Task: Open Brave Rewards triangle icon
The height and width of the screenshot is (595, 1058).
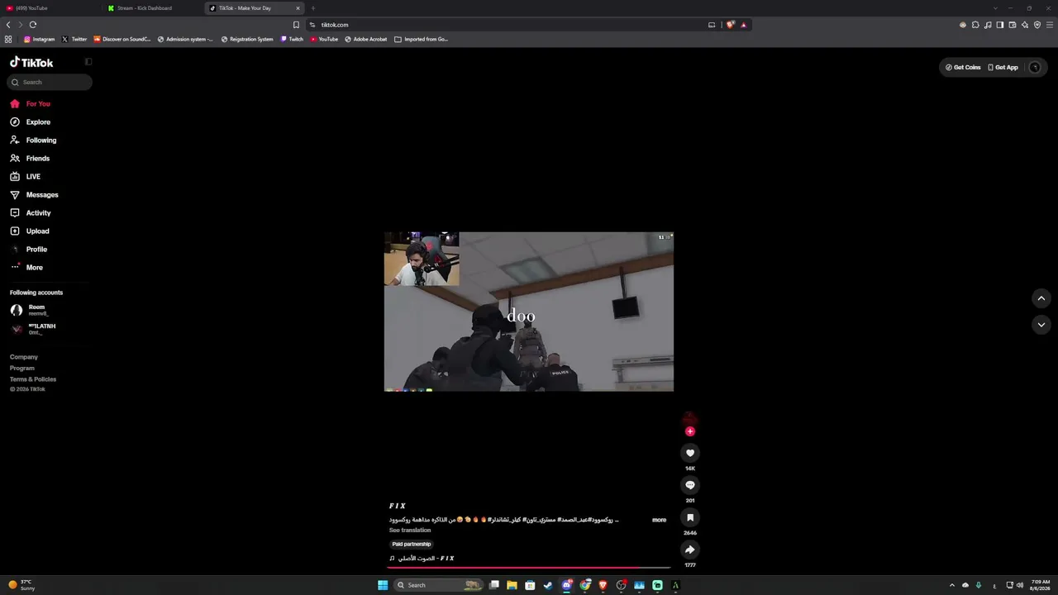Action: pos(744,25)
